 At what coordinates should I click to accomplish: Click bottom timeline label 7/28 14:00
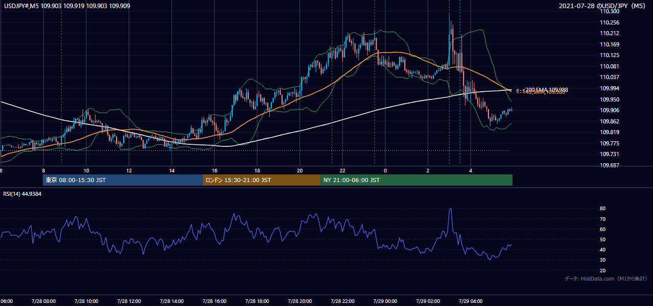tap(172, 301)
